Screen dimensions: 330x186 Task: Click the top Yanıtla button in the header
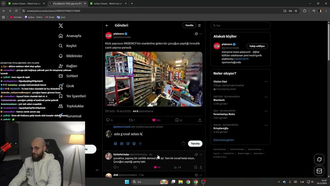pos(189,25)
